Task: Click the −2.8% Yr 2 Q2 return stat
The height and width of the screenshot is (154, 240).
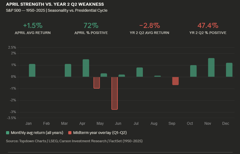Action: coord(149,25)
